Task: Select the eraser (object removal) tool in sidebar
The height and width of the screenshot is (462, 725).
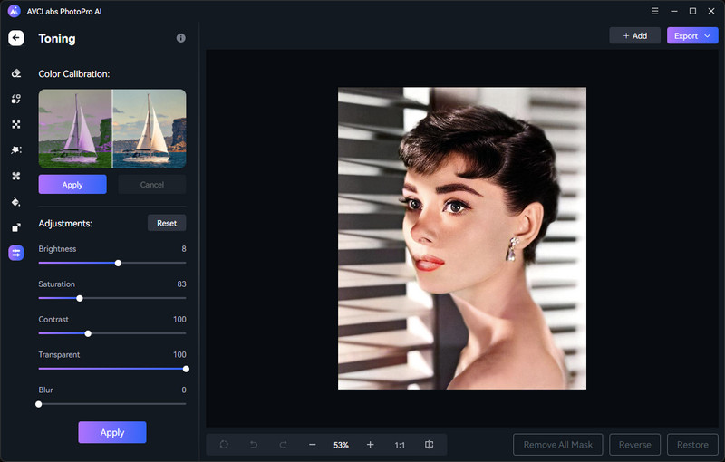Action: click(x=16, y=73)
